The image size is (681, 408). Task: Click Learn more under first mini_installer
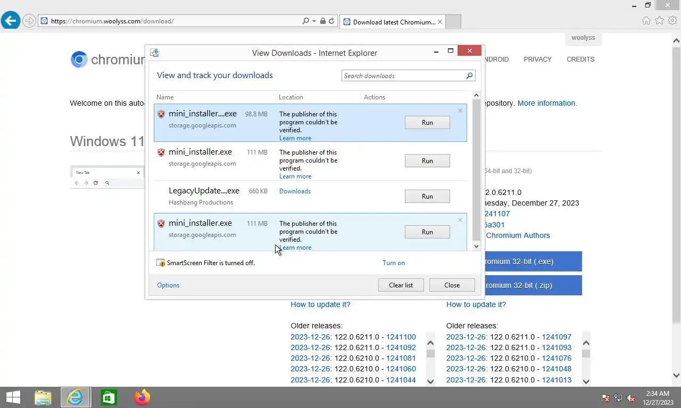click(295, 138)
